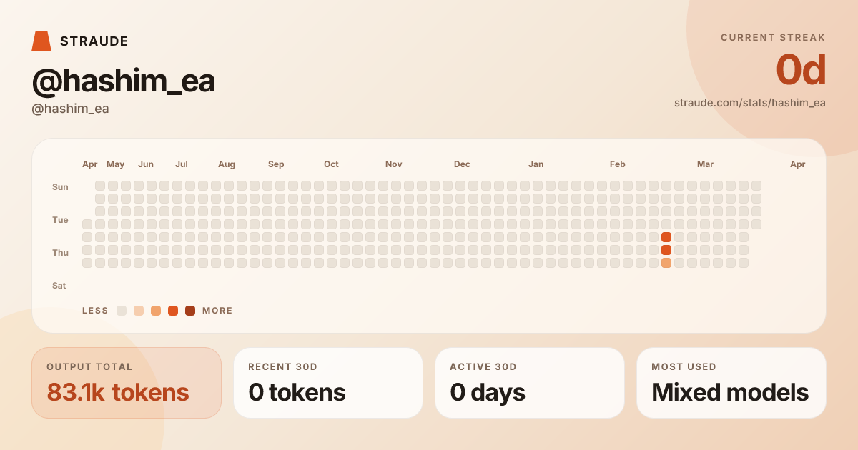858x450 pixels.
Task: Select the Recent 30D tokens card
Action: point(328,383)
